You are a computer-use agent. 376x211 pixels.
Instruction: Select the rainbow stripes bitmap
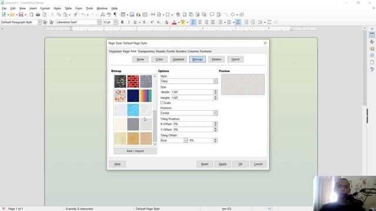(146, 96)
